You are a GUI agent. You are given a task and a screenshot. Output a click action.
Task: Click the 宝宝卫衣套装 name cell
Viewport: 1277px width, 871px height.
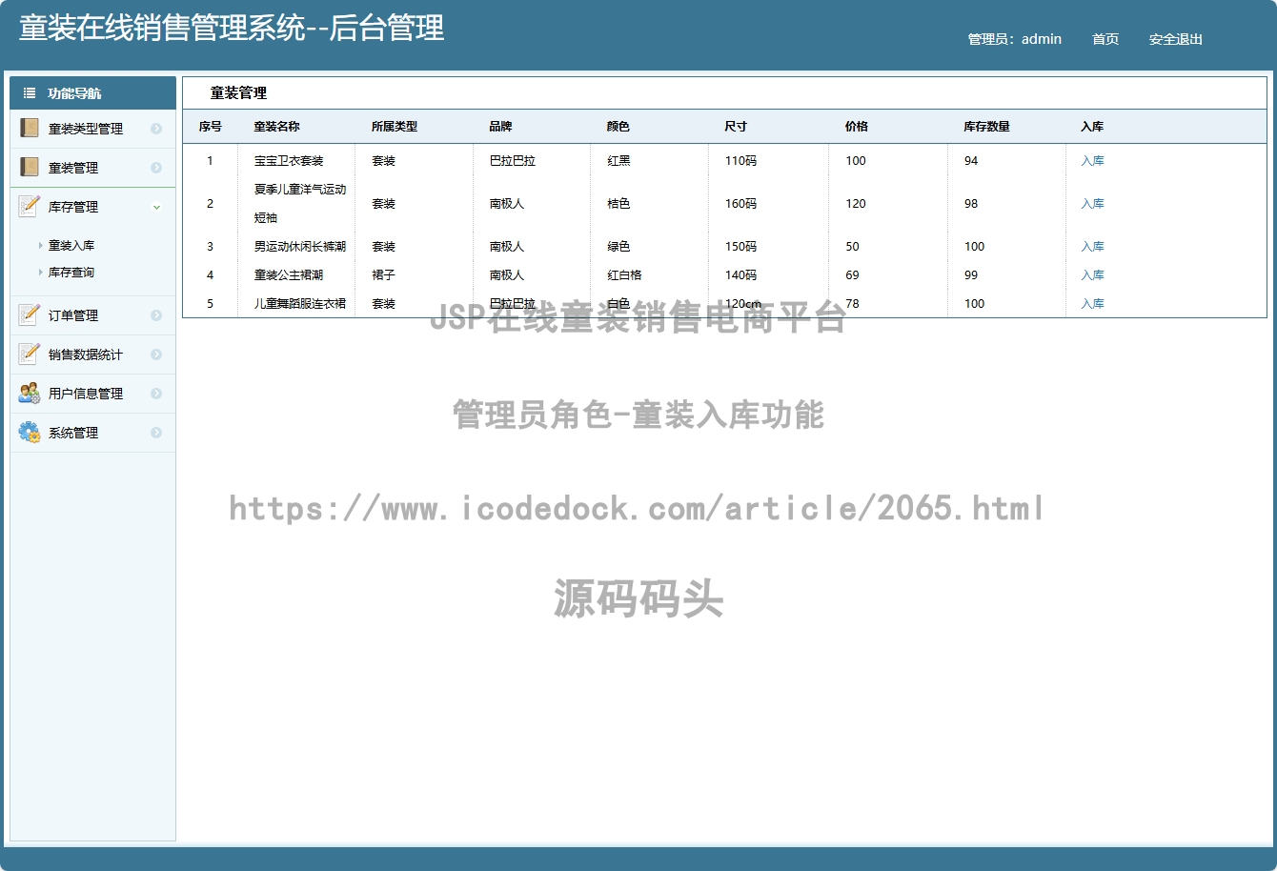289,161
